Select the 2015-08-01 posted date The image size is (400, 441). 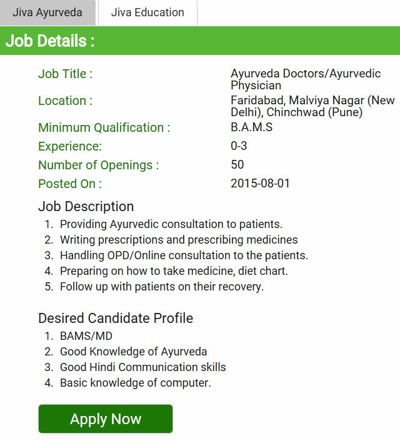(x=260, y=184)
